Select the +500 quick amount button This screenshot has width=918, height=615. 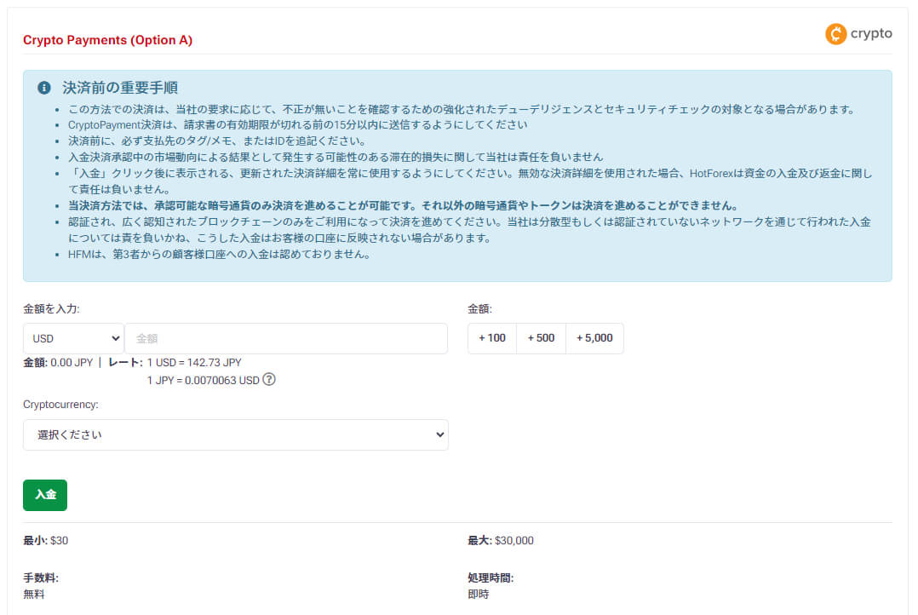pos(541,338)
